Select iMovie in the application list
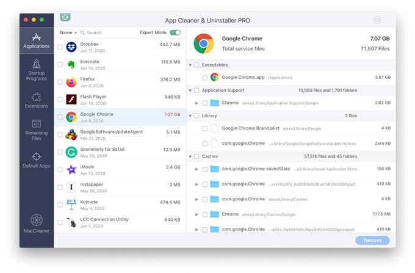 tap(120, 170)
